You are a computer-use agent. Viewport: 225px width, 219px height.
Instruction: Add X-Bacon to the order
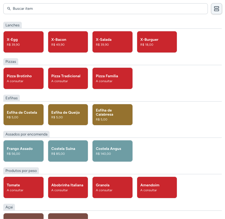tap(68, 42)
